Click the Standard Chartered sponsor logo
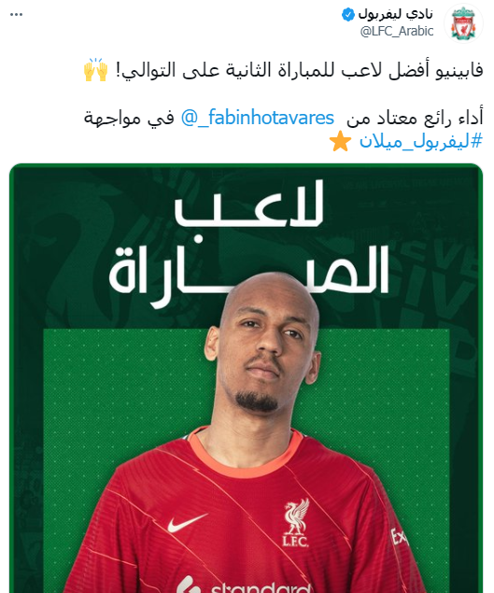Screen dimensions: 494x593 click(x=244, y=586)
